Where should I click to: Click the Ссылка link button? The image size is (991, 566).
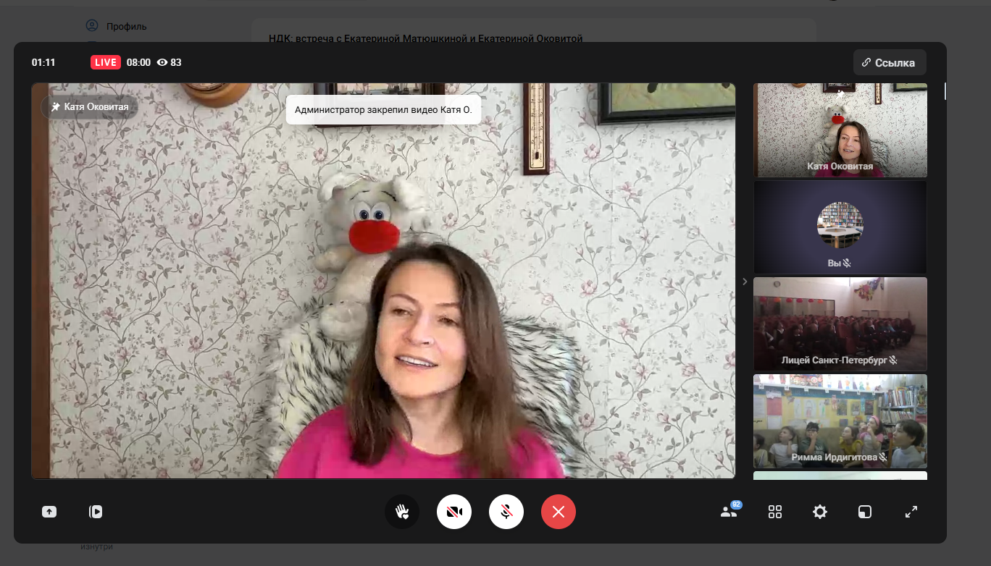coord(889,63)
